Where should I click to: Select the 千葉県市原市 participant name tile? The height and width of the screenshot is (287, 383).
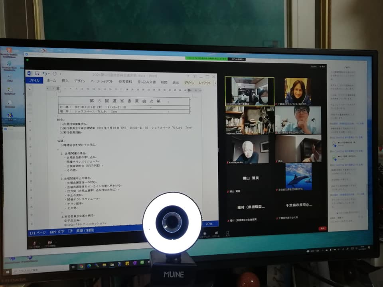pyautogui.click(x=298, y=206)
